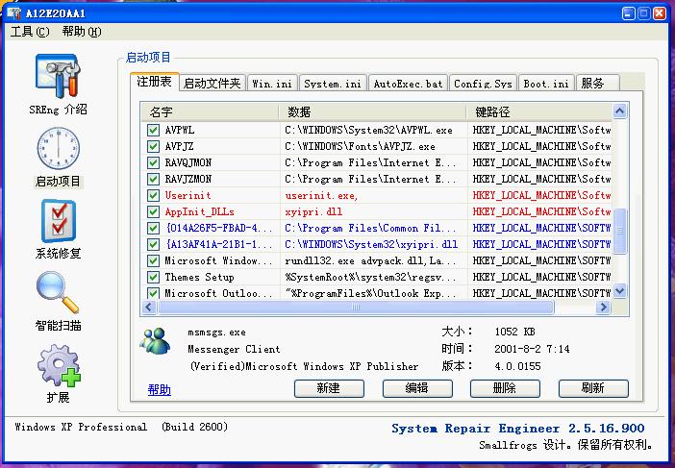
Task: Click the 删除 button
Action: pos(503,388)
